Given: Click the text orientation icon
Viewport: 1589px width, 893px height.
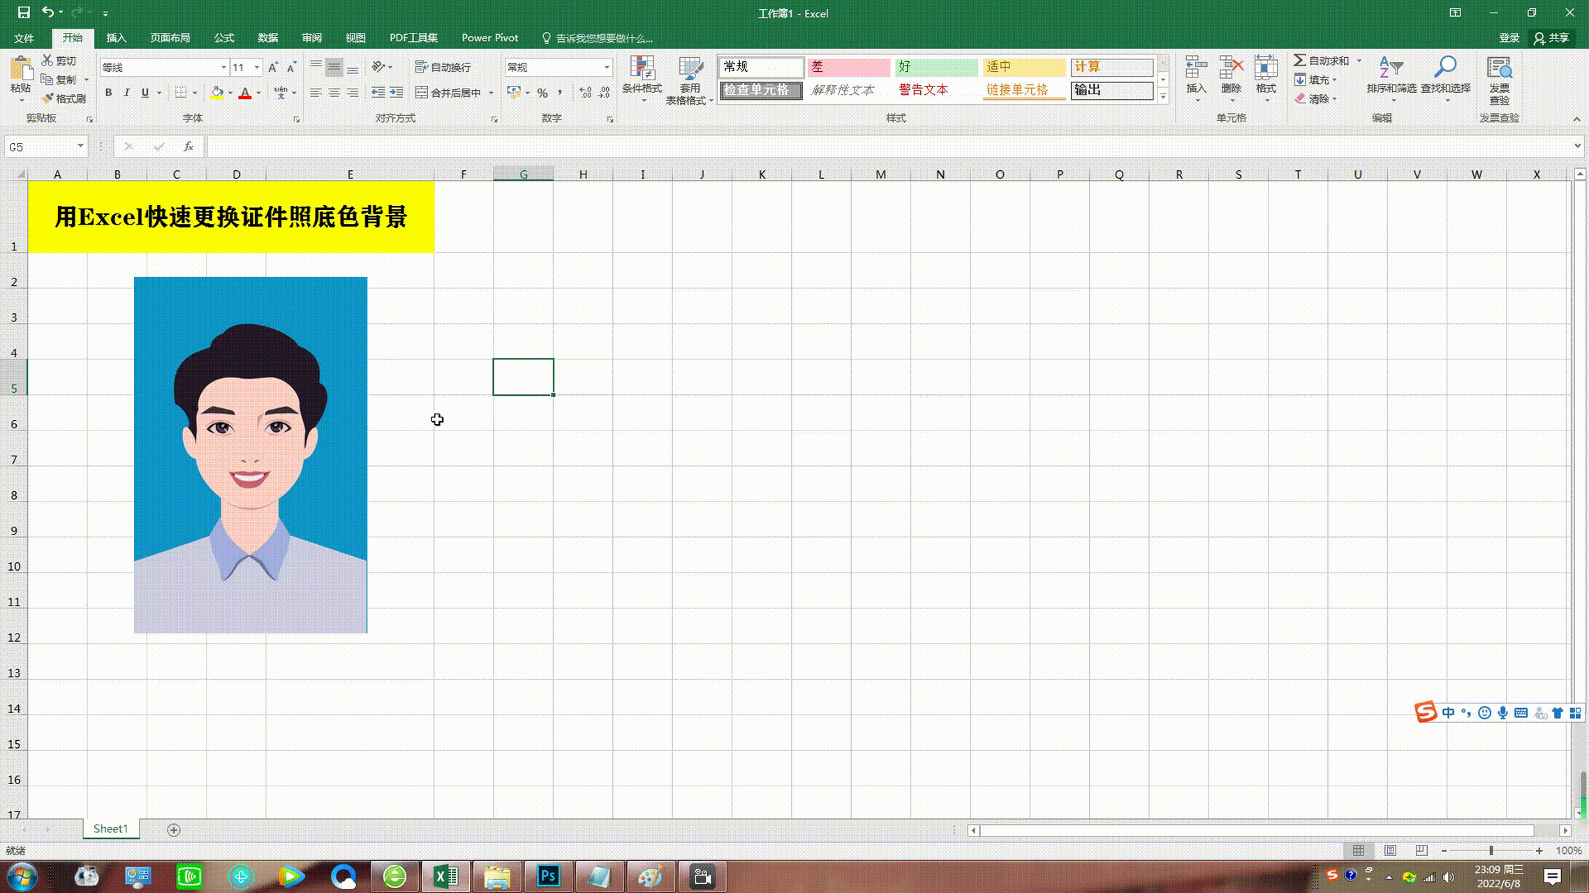Looking at the screenshot, I should tap(378, 67).
